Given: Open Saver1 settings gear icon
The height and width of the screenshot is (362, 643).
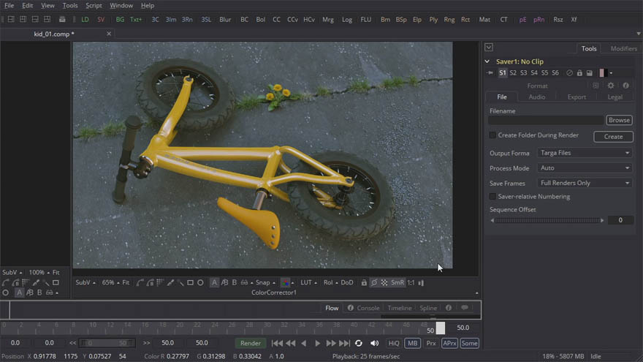Looking at the screenshot, I should pyautogui.click(x=611, y=86).
